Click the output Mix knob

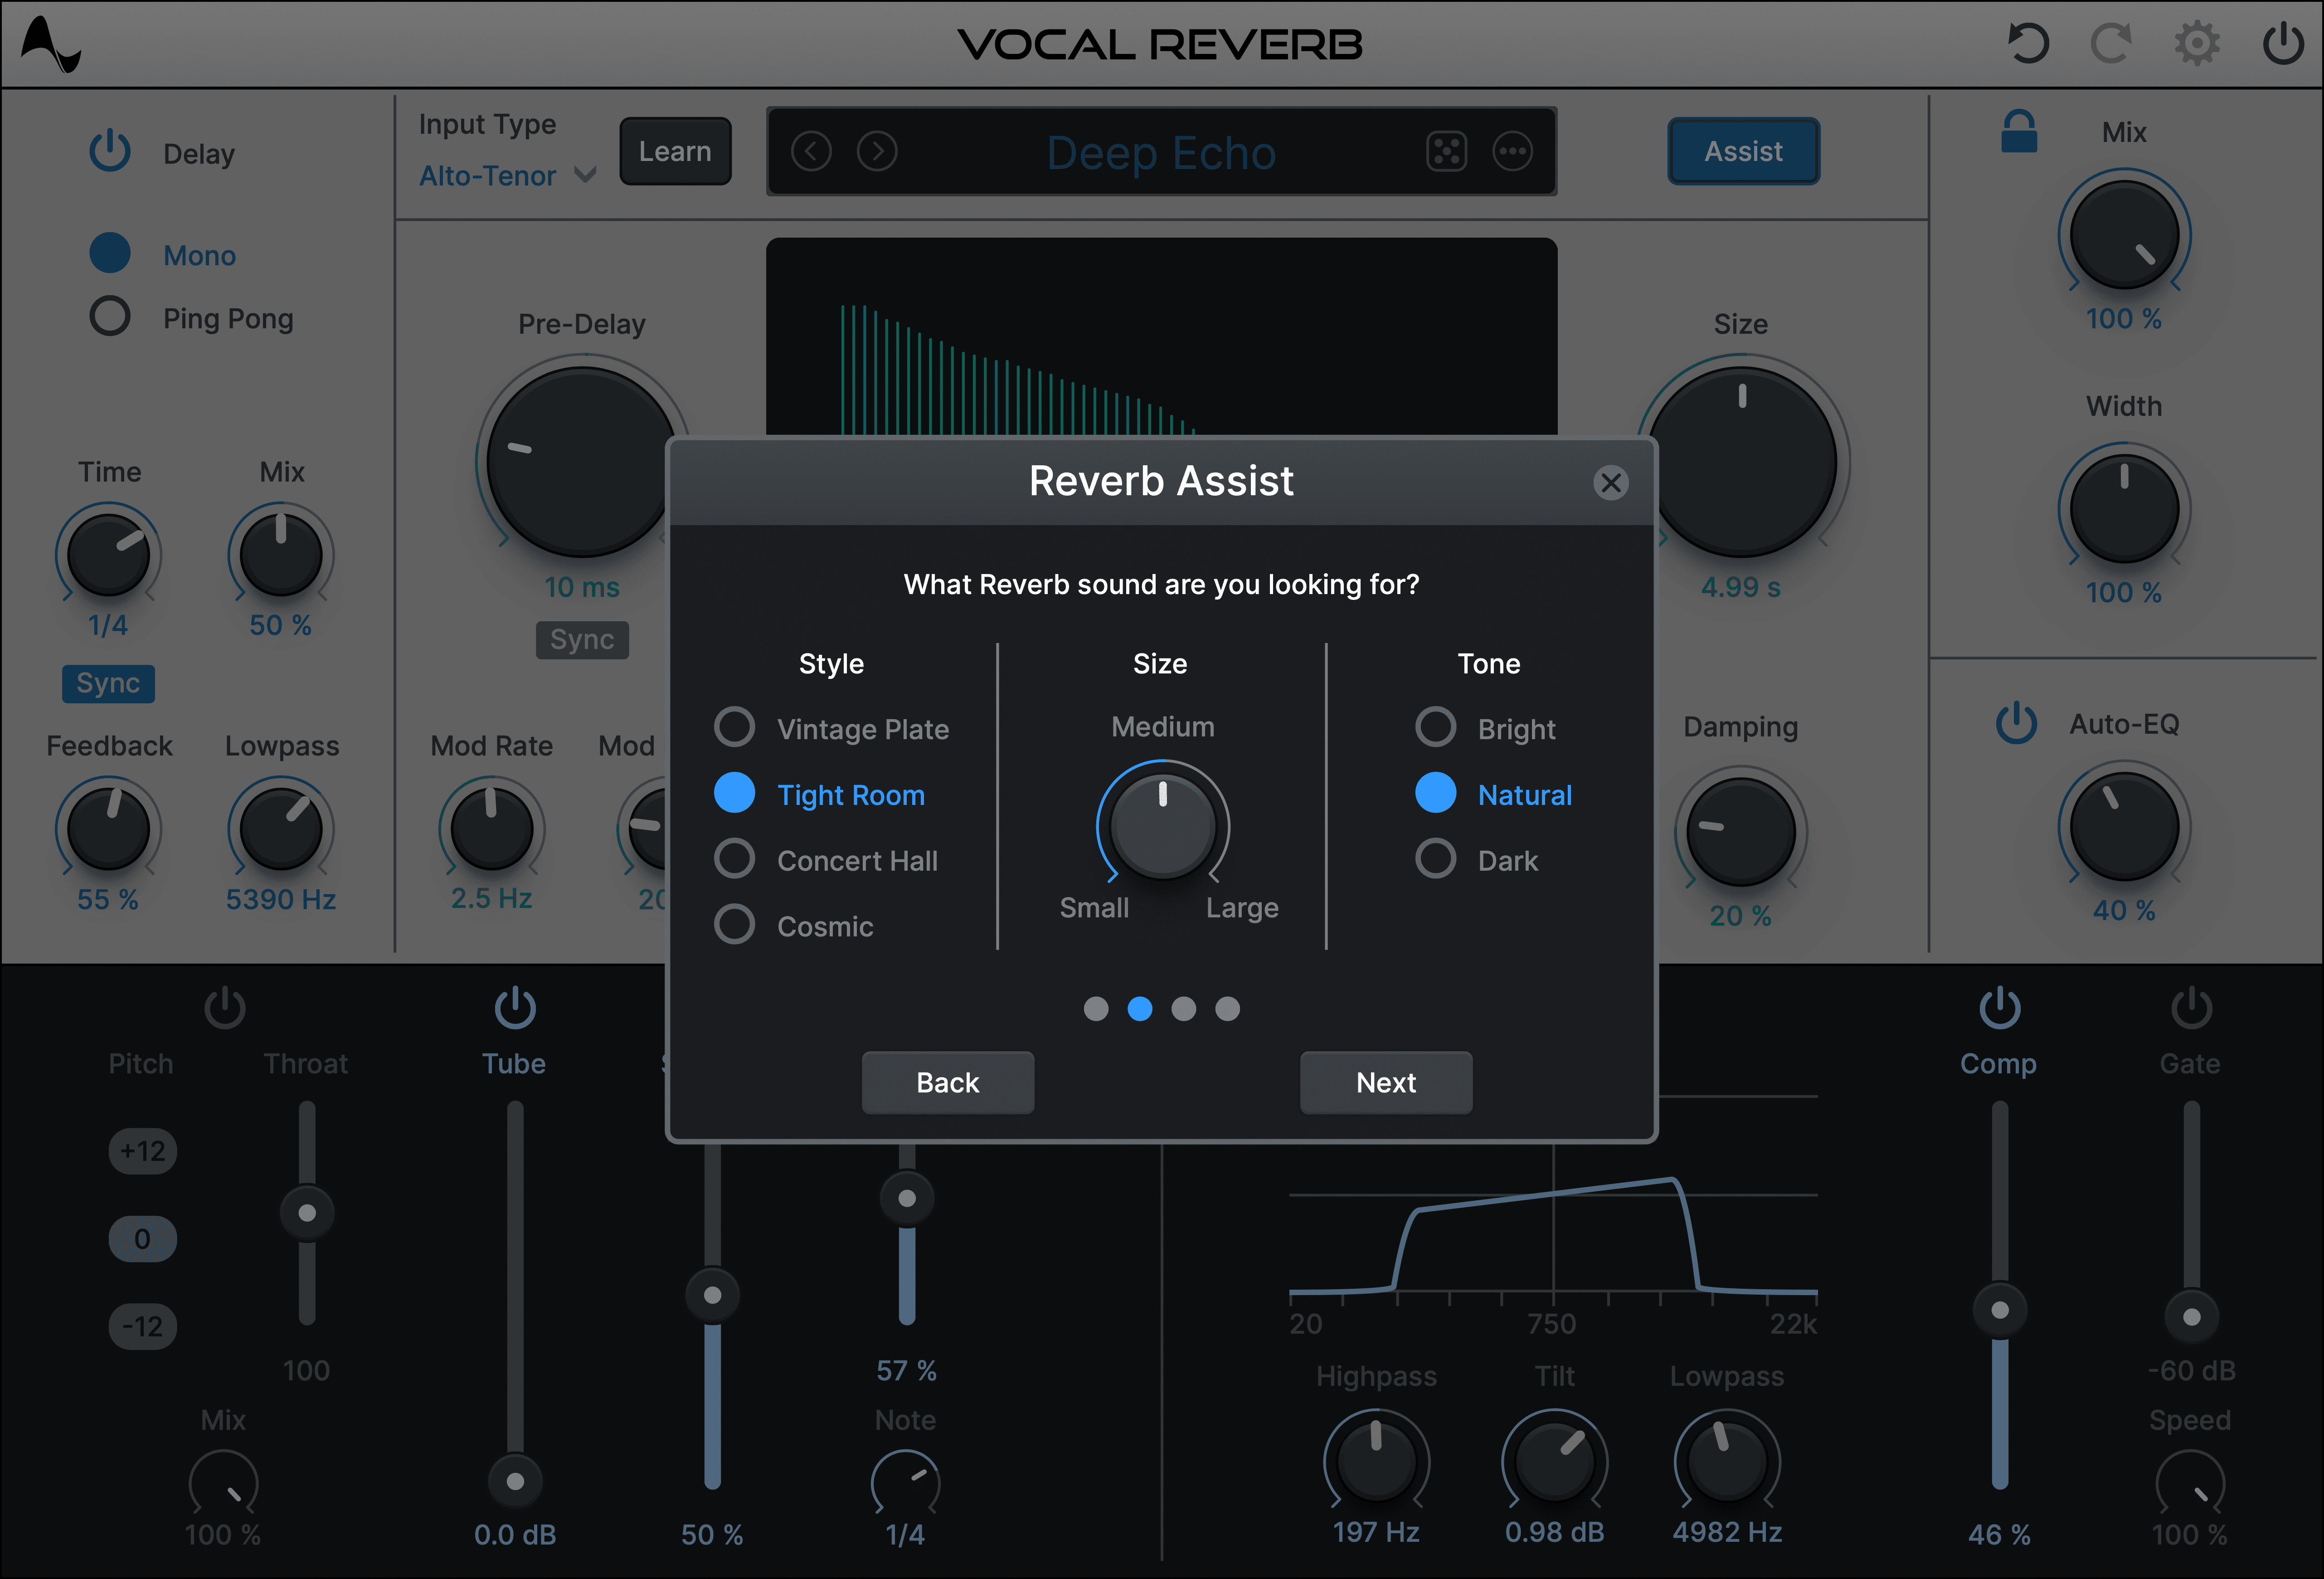[x=2124, y=234]
